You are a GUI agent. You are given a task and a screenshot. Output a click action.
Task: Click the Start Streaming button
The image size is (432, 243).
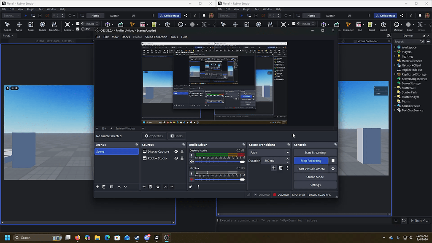click(x=315, y=153)
